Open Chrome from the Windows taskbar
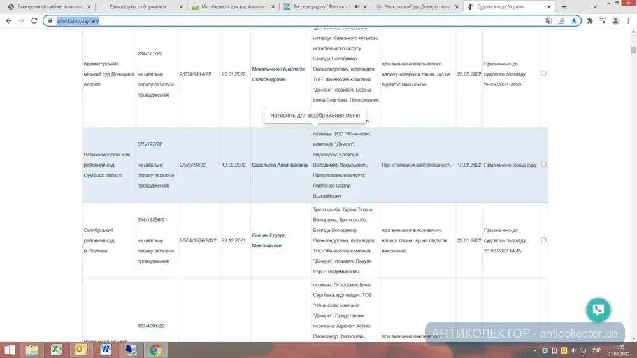Image resolution: width=637 pixels, height=358 pixels. coord(155,350)
